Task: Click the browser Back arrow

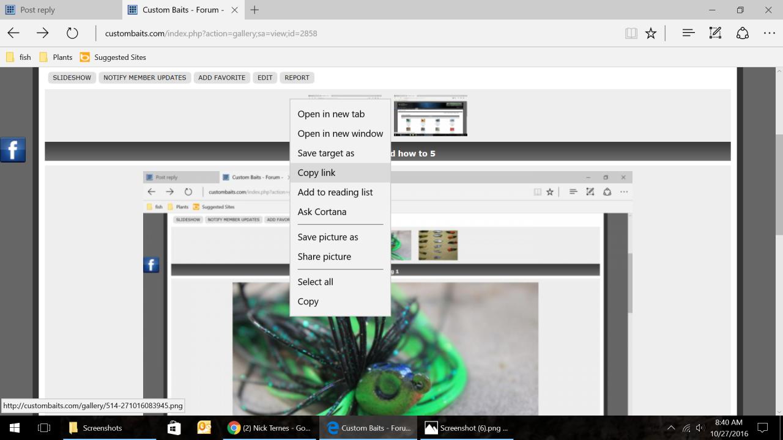Action: 13,34
